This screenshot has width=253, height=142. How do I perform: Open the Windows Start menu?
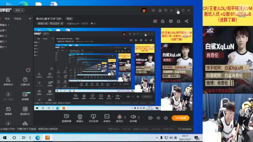5,138
